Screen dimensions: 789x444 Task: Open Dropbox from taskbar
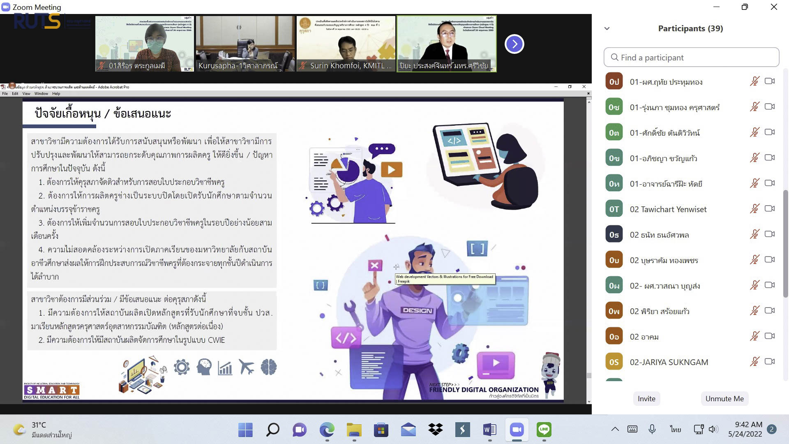(x=435, y=430)
